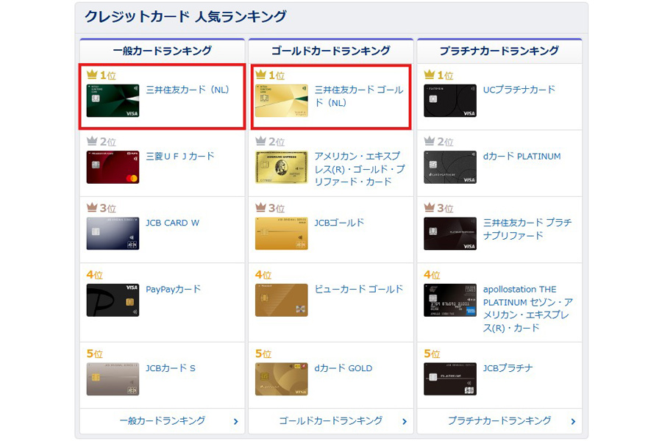Click the 5位 label above JCBプラチナ
This screenshot has height=441, width=662.
(x=432, y=354)
